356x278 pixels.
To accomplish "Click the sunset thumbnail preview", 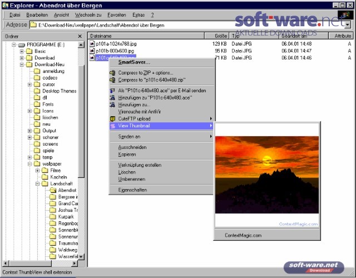I will 267,175.
